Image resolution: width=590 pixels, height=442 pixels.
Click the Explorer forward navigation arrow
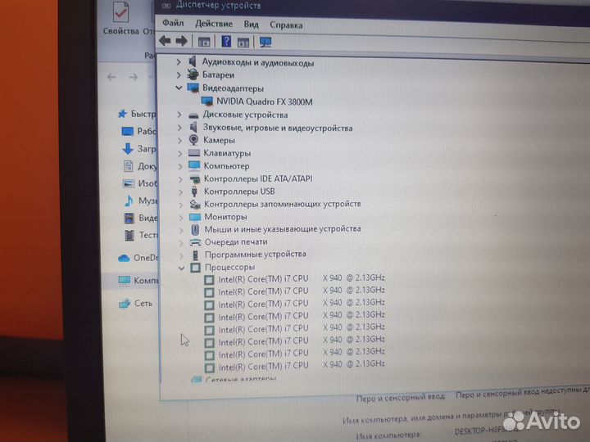pyautogui.click(x=134, y=78)
